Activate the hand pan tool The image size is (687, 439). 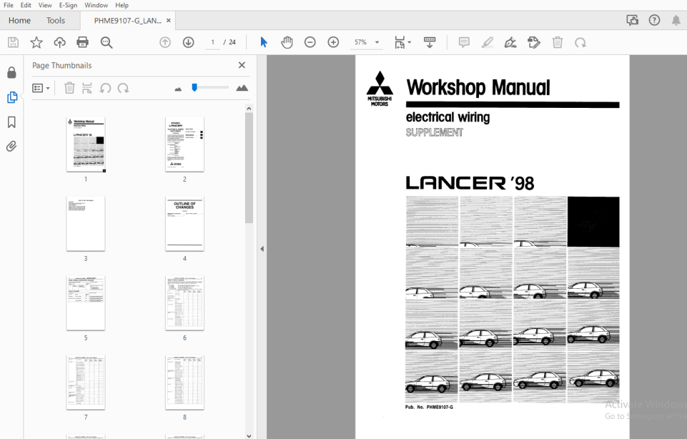pyautogui.click(x=286, y=42)
